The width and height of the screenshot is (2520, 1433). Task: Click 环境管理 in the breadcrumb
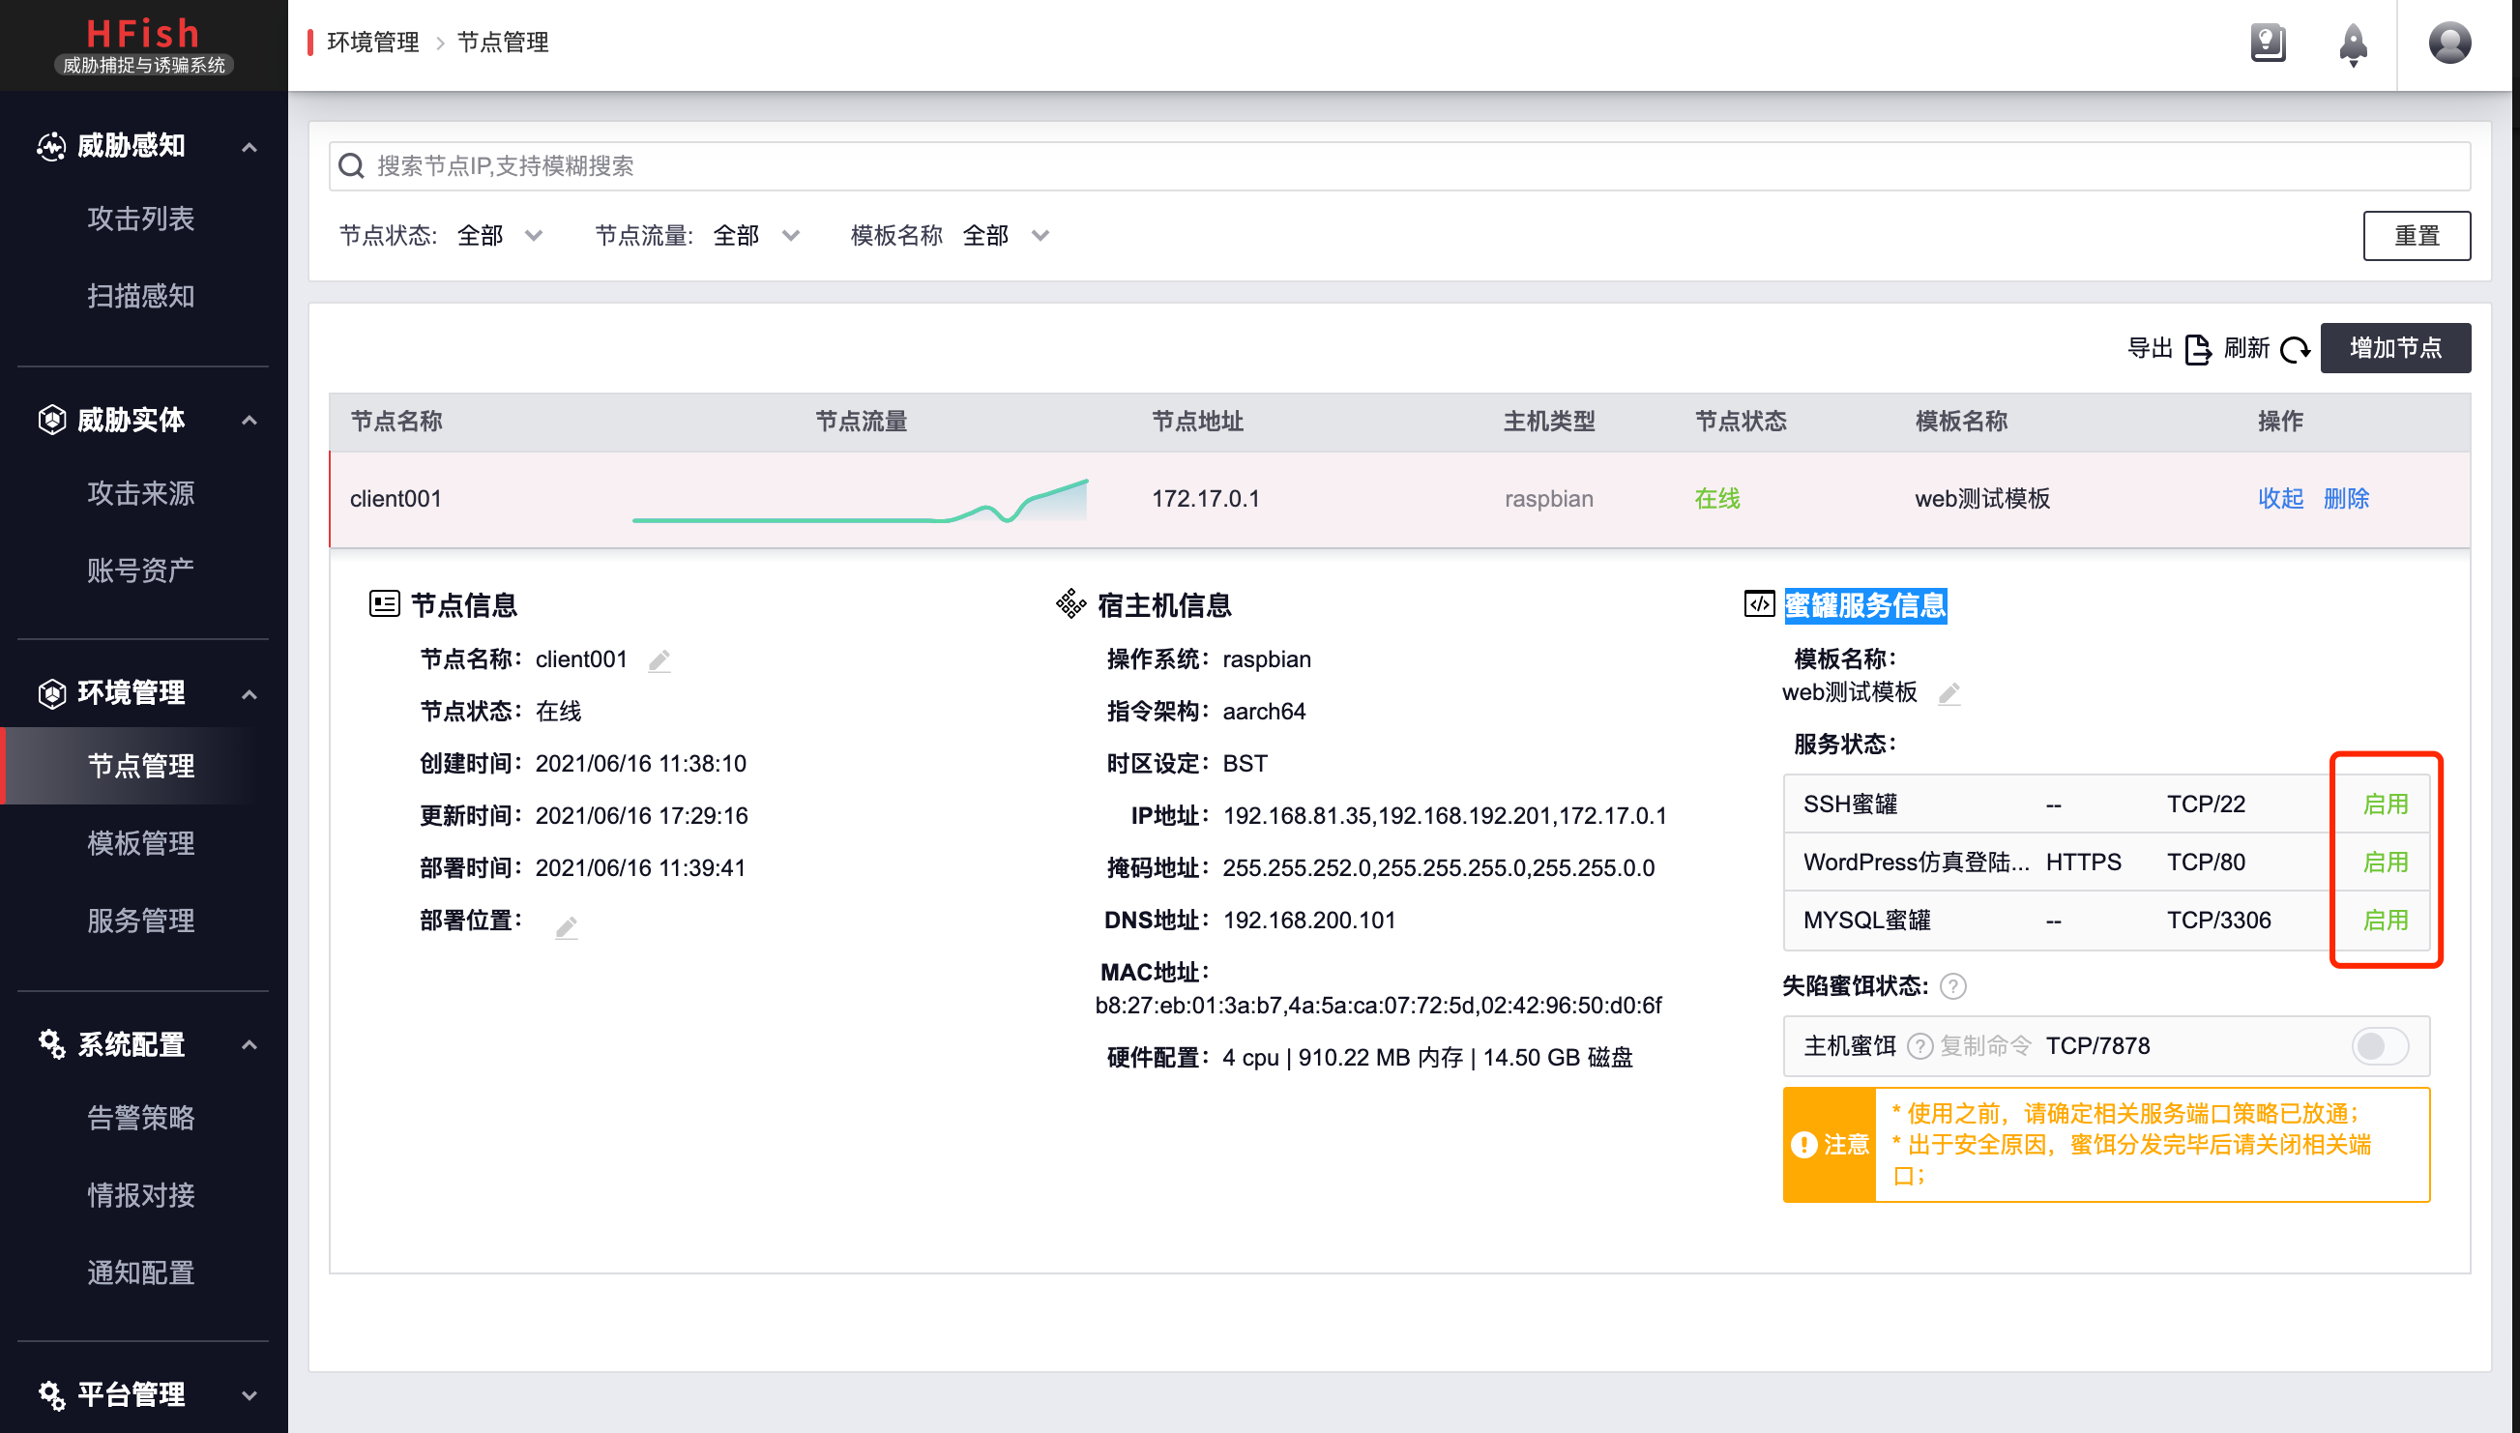click(373, 43)
